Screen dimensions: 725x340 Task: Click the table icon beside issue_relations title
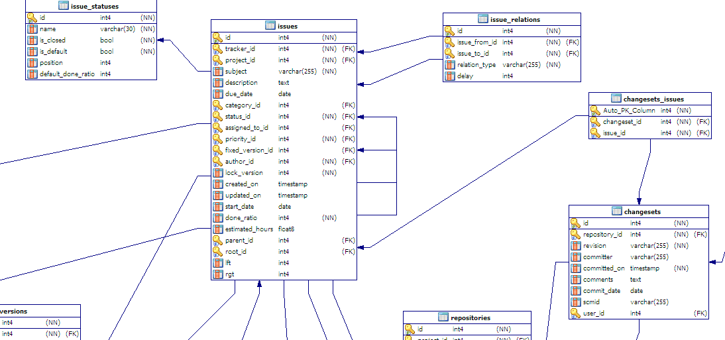pyautogui.click(x=484, y=19)
